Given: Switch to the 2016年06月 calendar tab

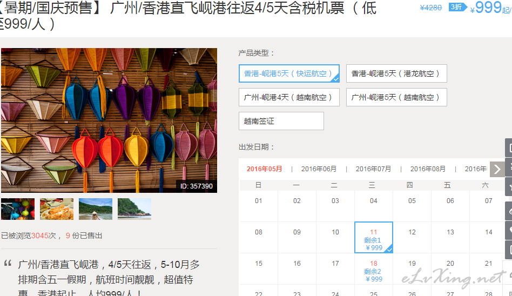Looking at the screenshot, I should click(x=319, y=169).
